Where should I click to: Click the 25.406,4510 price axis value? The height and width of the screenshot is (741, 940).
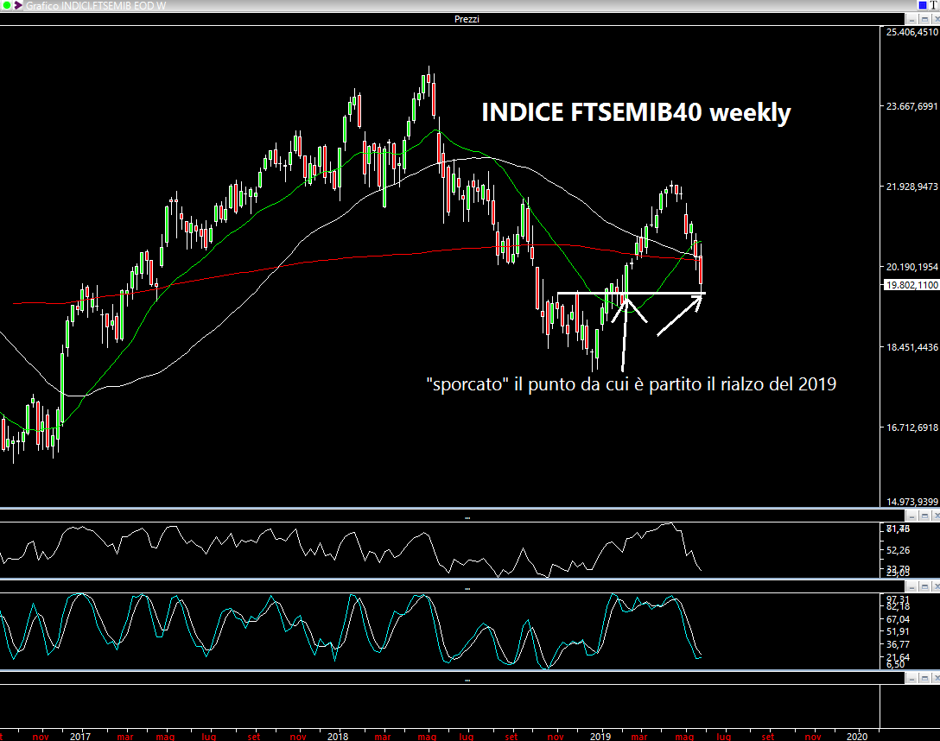pos(911,32)
